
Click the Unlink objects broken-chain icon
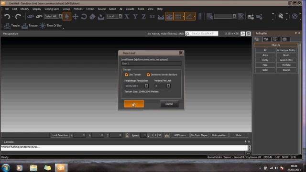click(x=39, y=17)
